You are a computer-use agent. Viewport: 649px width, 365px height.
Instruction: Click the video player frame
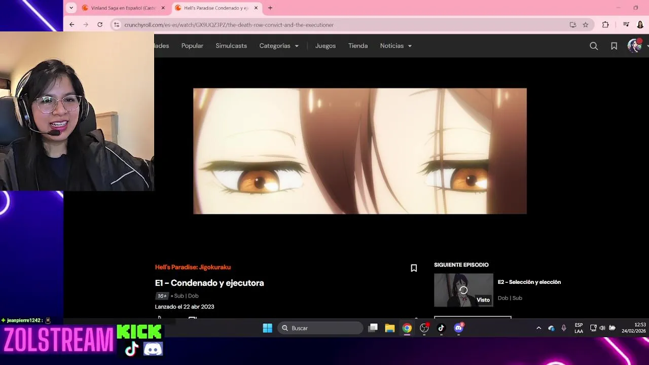[x=360, y=151]
